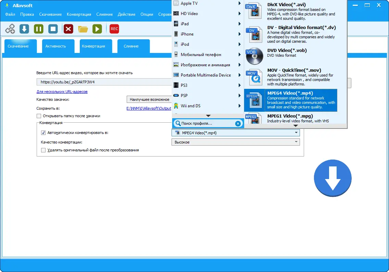Click Для нескольких URL-адресов link
The image size is (389, 272).
[62, 92]
